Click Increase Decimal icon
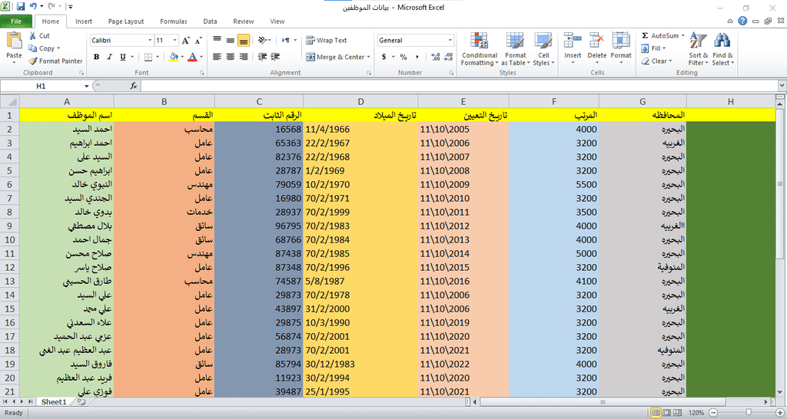Viewport: 787px width, 419px height. (x=435, y=57)
